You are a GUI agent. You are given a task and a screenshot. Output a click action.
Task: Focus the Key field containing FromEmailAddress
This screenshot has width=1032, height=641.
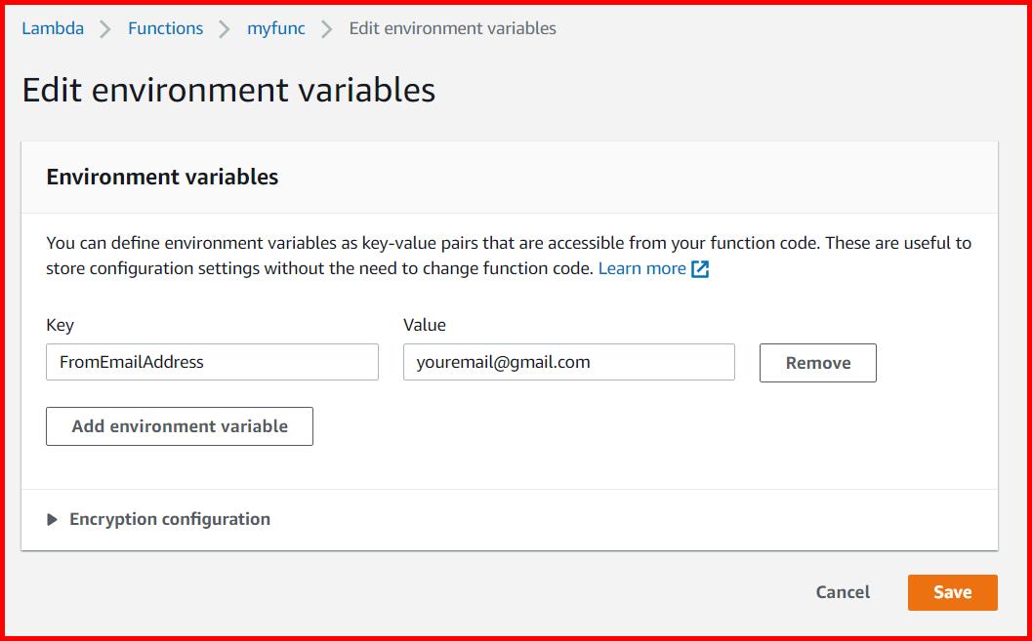tap(212, 362)
